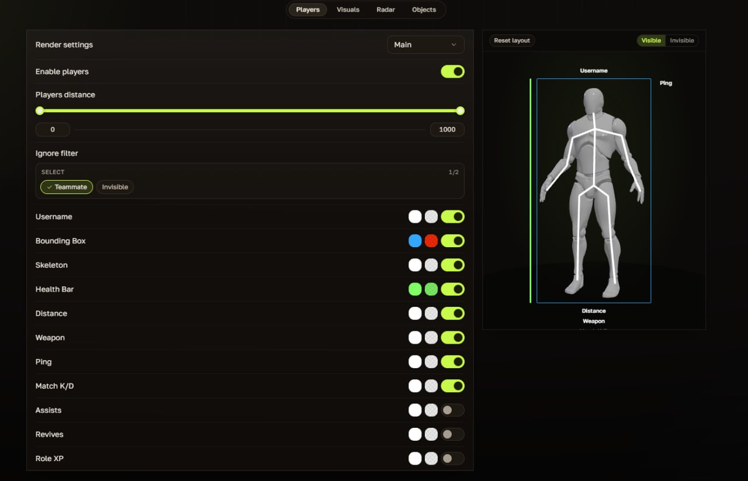Toggle the Ping row switch

(452, 362)
